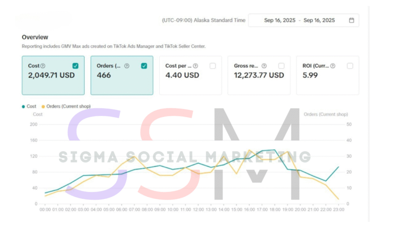
Task: Click the ROI help icon
Action: click(x=333, y=66)
